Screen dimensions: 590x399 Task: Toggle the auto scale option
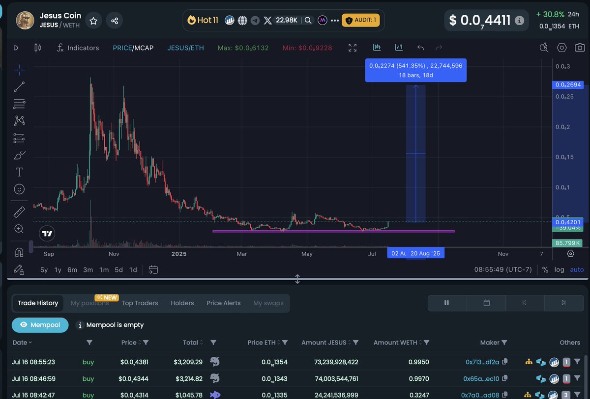coord(577,269)
